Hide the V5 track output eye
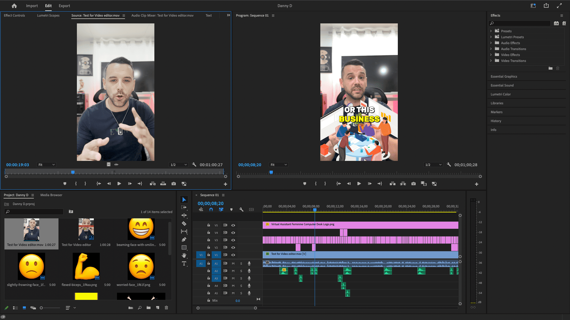 click(x=233, y=225)
